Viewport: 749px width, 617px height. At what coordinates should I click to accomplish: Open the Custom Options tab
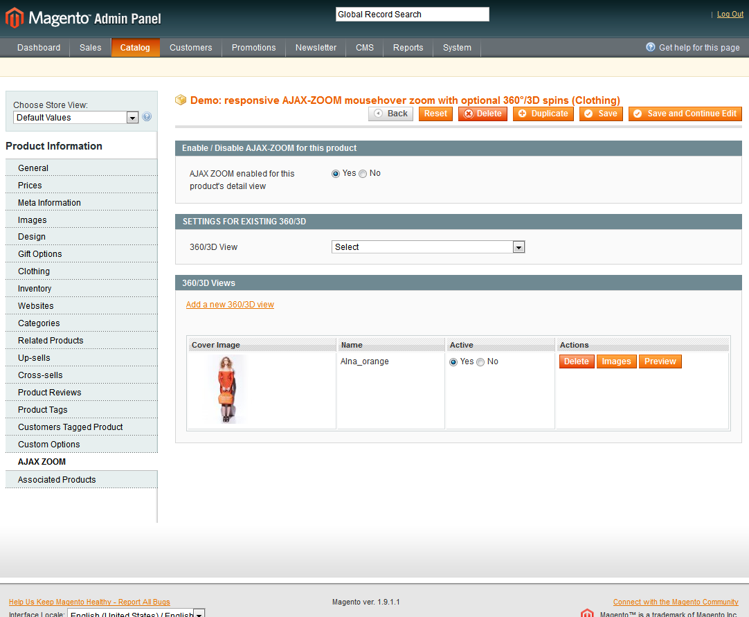pyautogui.click(x=81, y=444)
